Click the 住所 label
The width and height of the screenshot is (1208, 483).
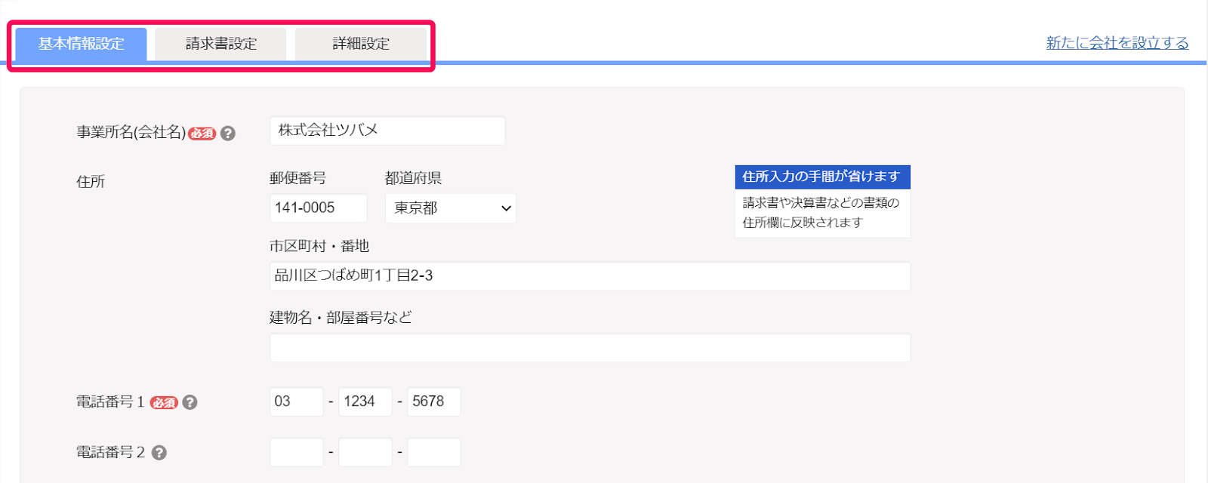[x=91, y=182]
